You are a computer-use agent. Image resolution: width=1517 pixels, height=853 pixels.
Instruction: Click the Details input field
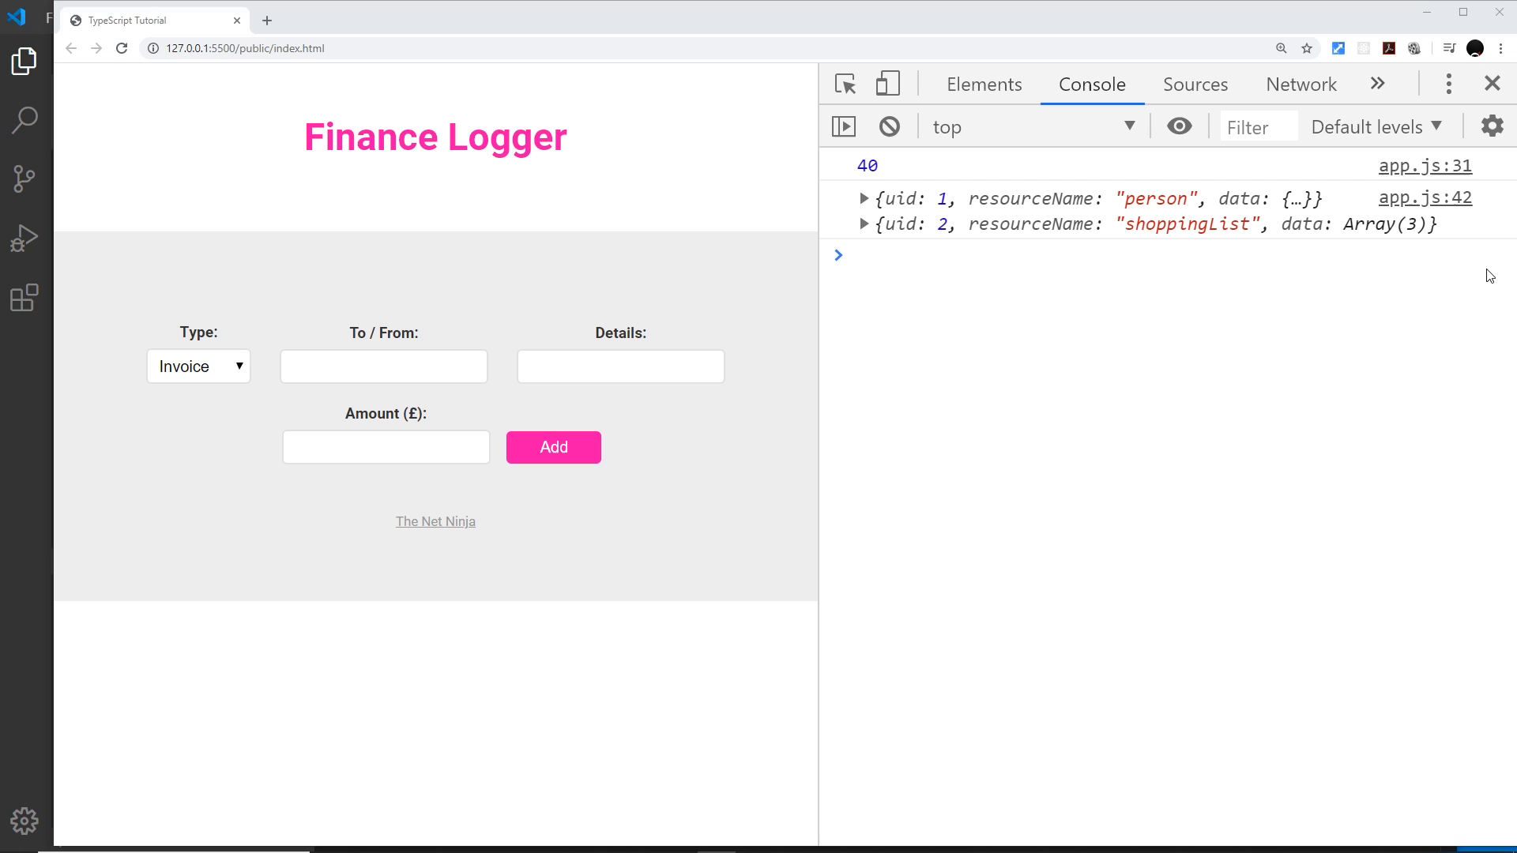coord(621,366)
